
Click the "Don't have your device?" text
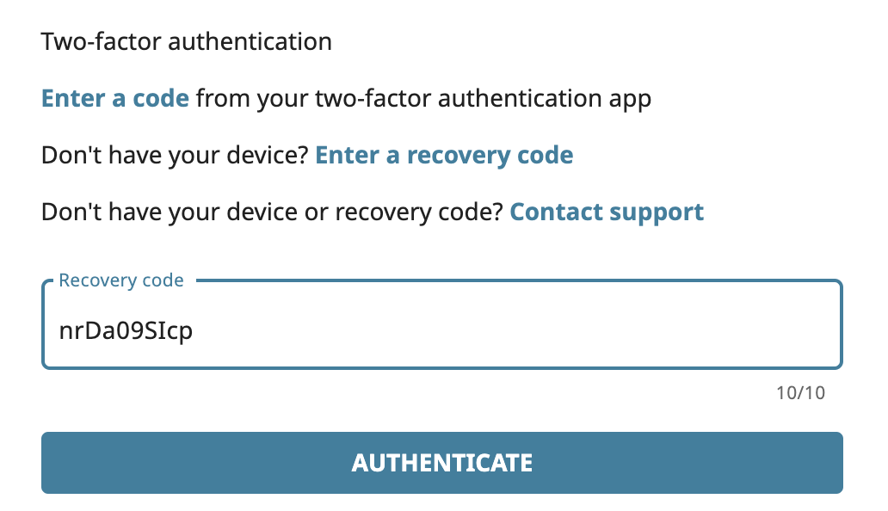tap(175, 155)
